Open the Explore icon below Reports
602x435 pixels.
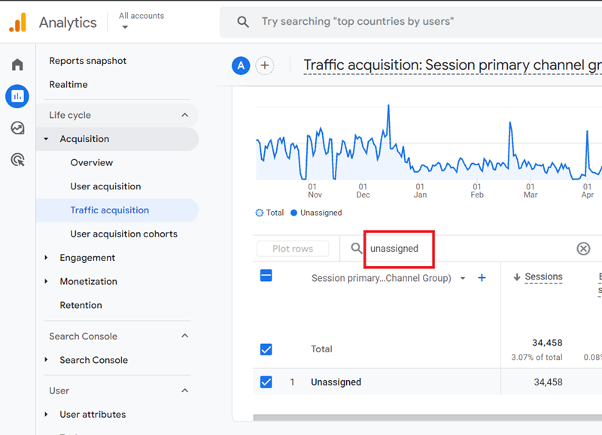click(x=17, y=128)
